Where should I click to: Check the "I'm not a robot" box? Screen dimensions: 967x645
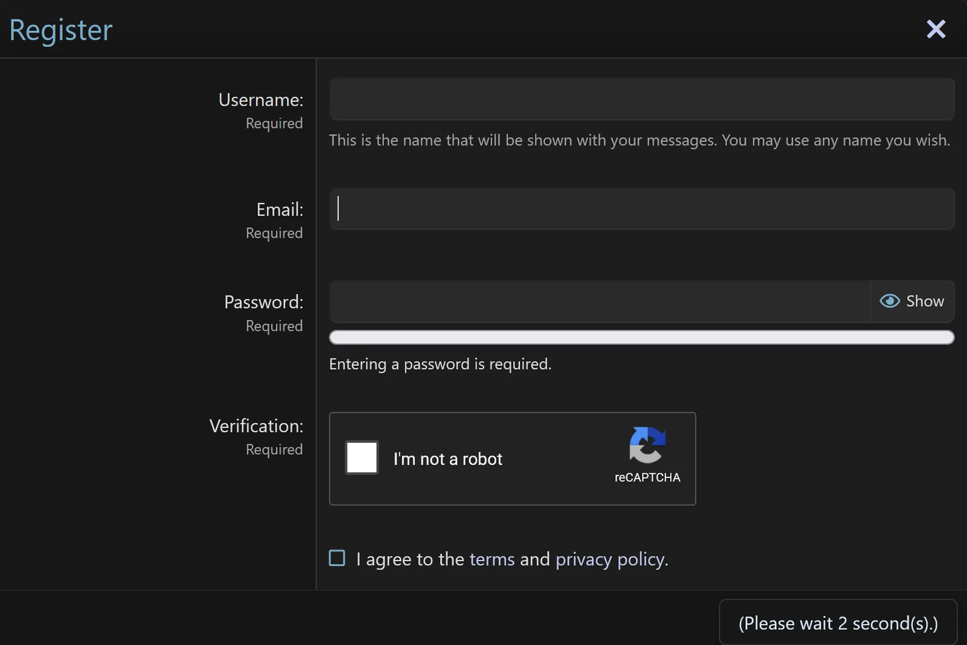362,458
